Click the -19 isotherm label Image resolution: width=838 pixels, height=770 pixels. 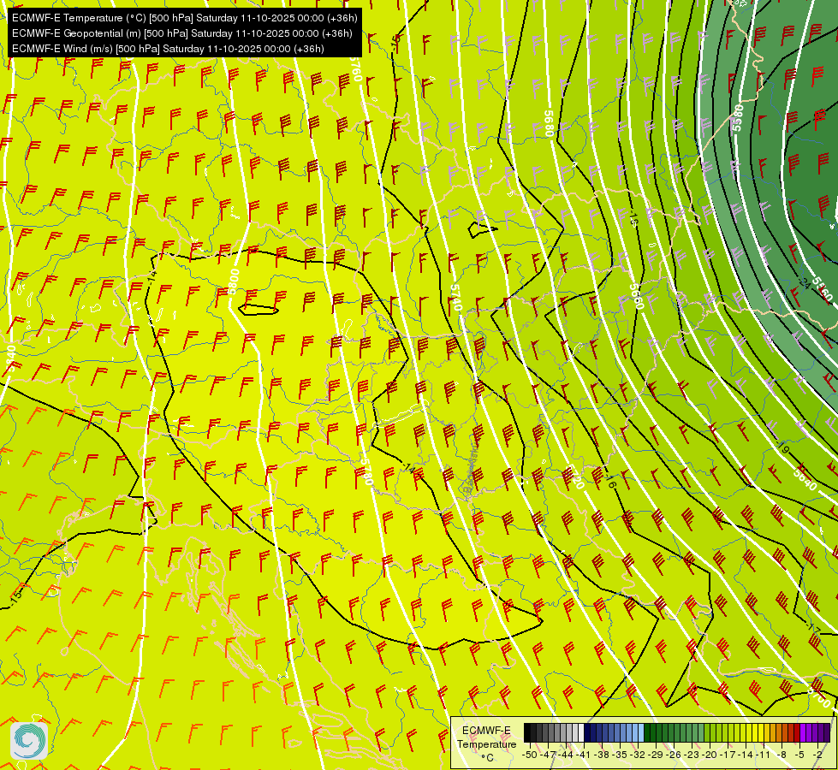pyautogui.click(x=782, y=447)
